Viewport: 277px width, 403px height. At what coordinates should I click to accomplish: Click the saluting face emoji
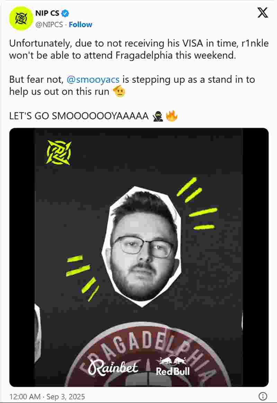point(119,91)
